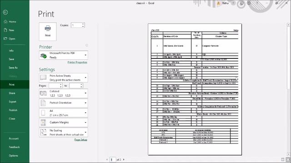Click the smiley feedback icon
291x163 pixels.
click(242, 3)
